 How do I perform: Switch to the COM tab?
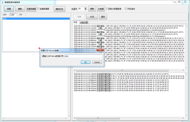coord(5,15)
